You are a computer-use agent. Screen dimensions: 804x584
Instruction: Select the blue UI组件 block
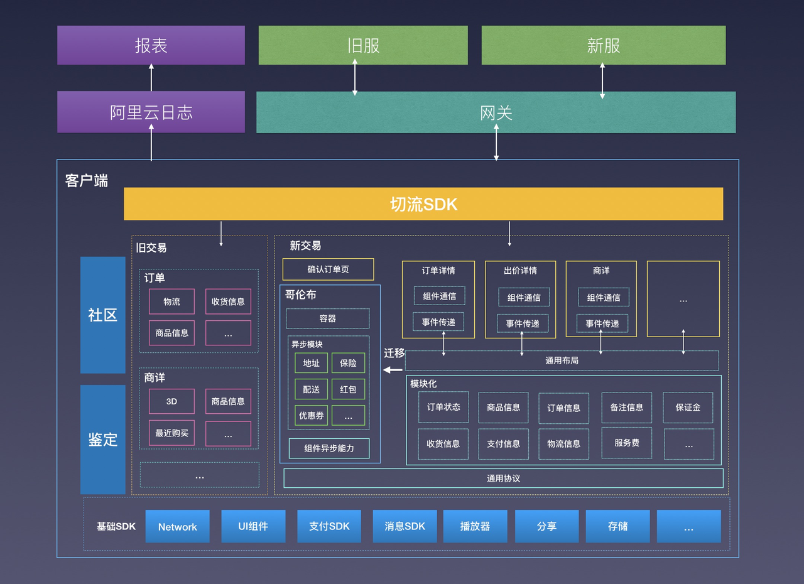click(x=253, y=526)
